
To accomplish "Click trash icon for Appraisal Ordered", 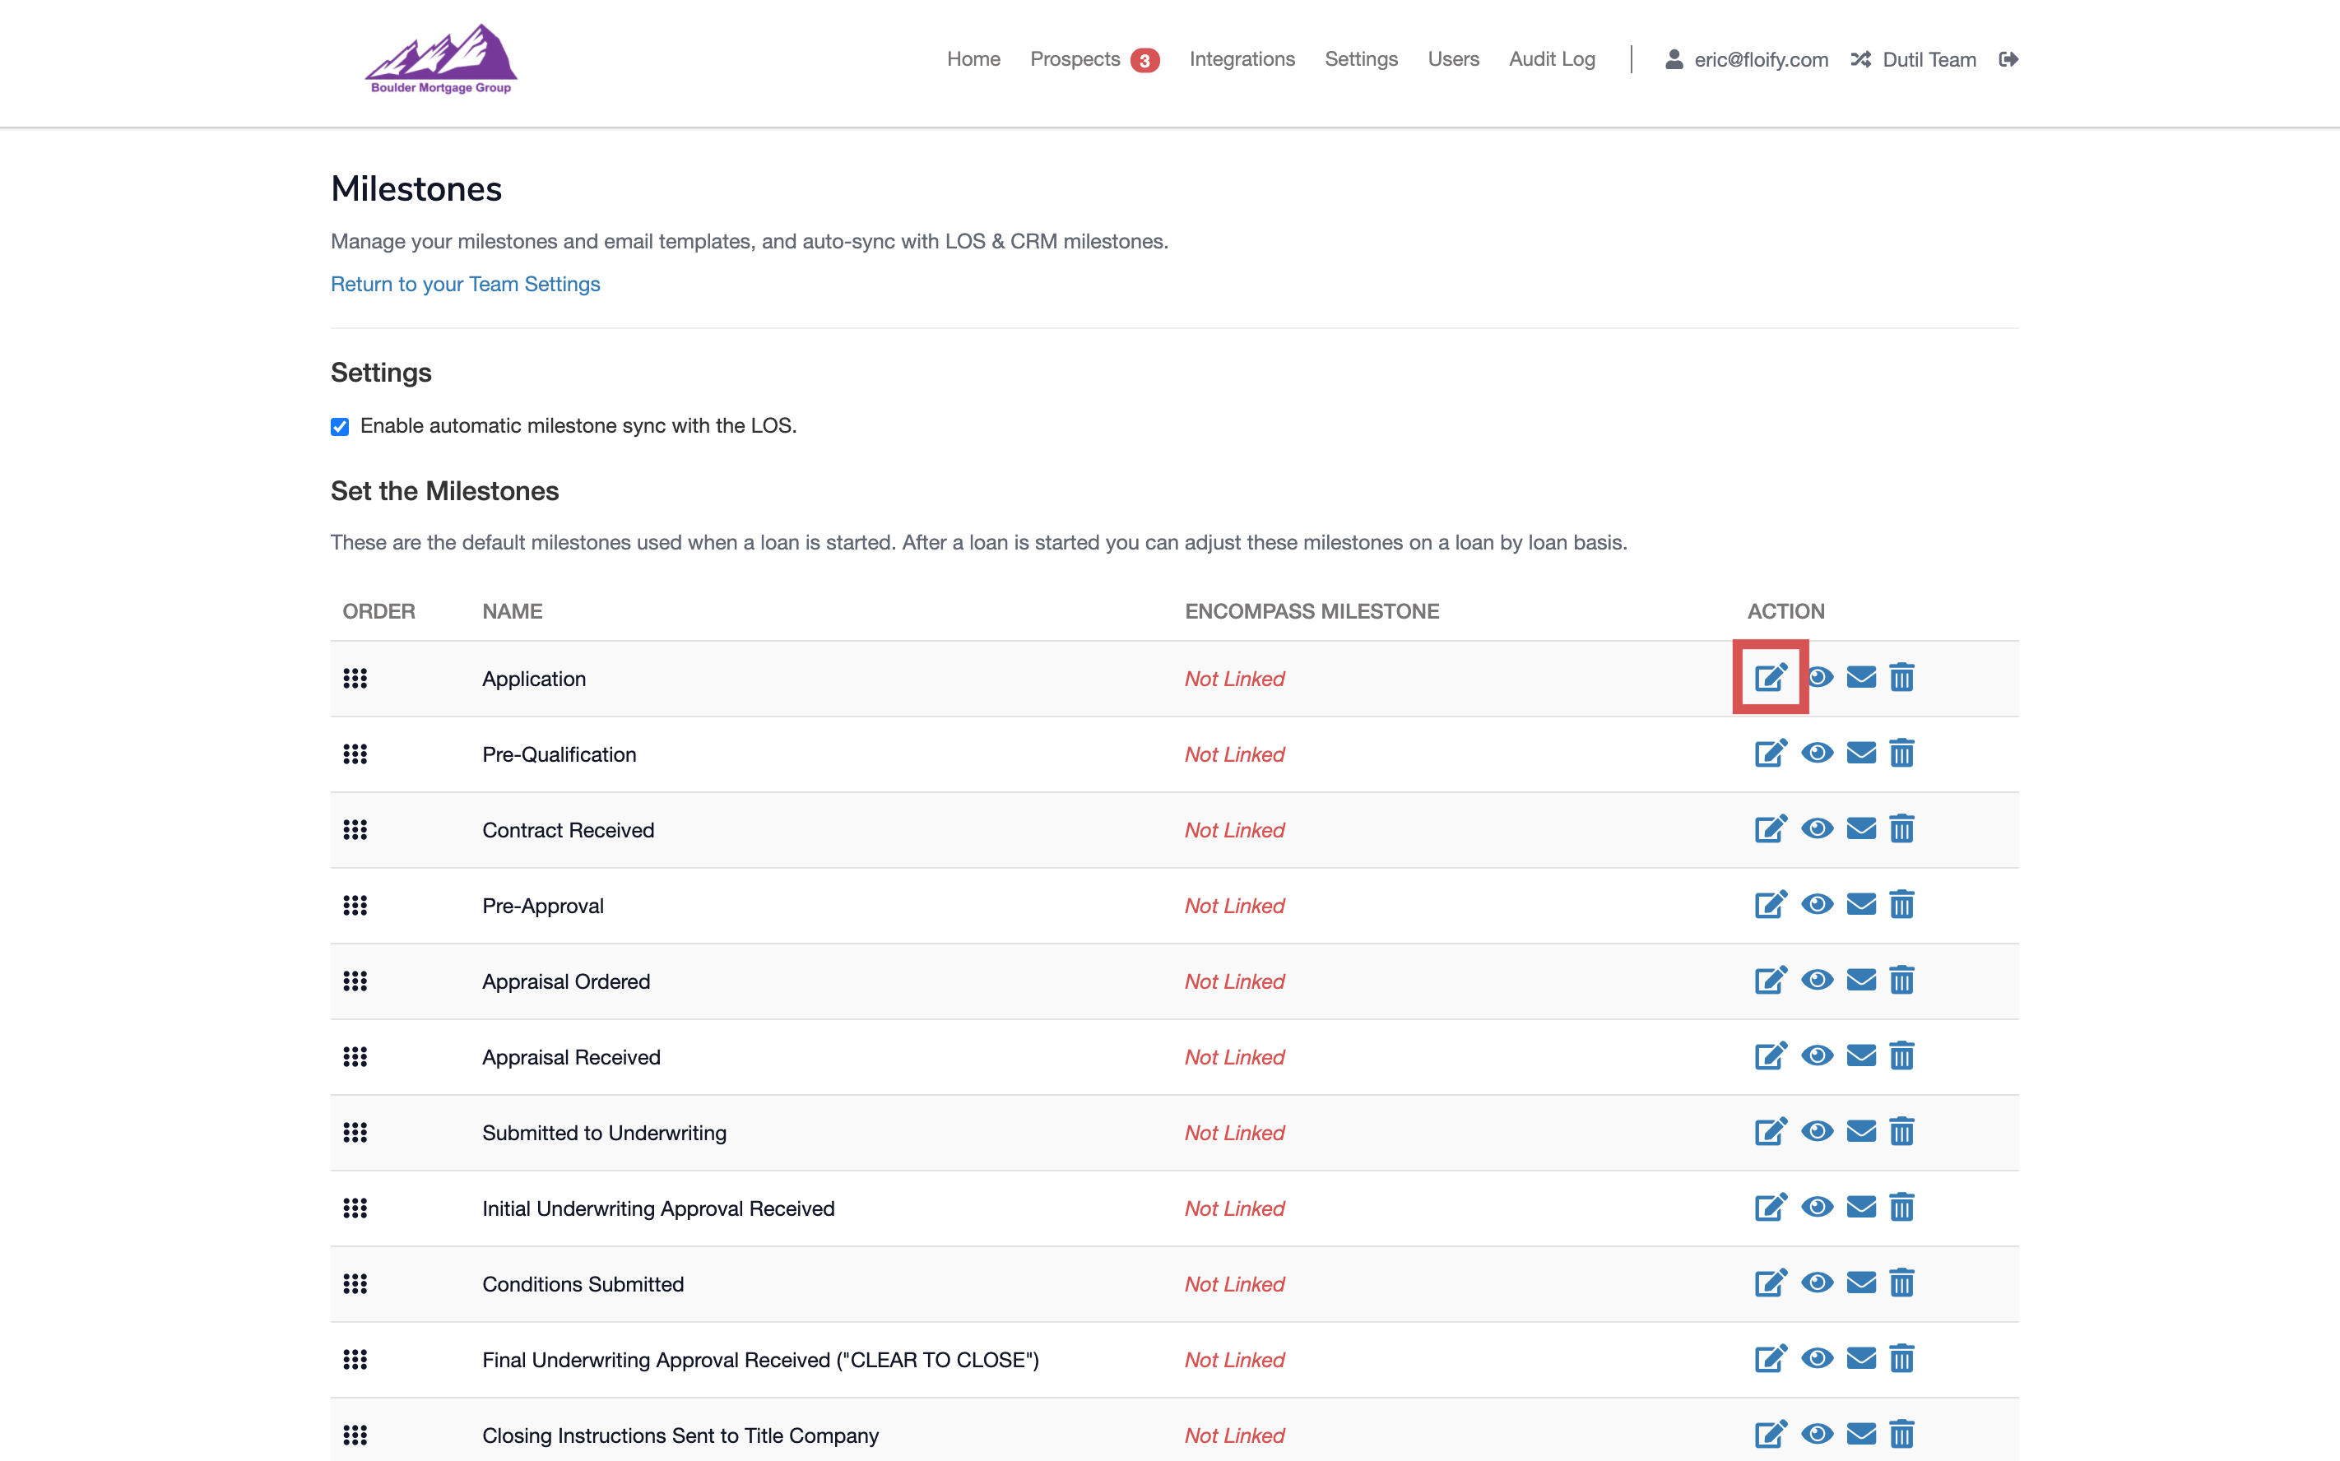I will pos(1901,980).
